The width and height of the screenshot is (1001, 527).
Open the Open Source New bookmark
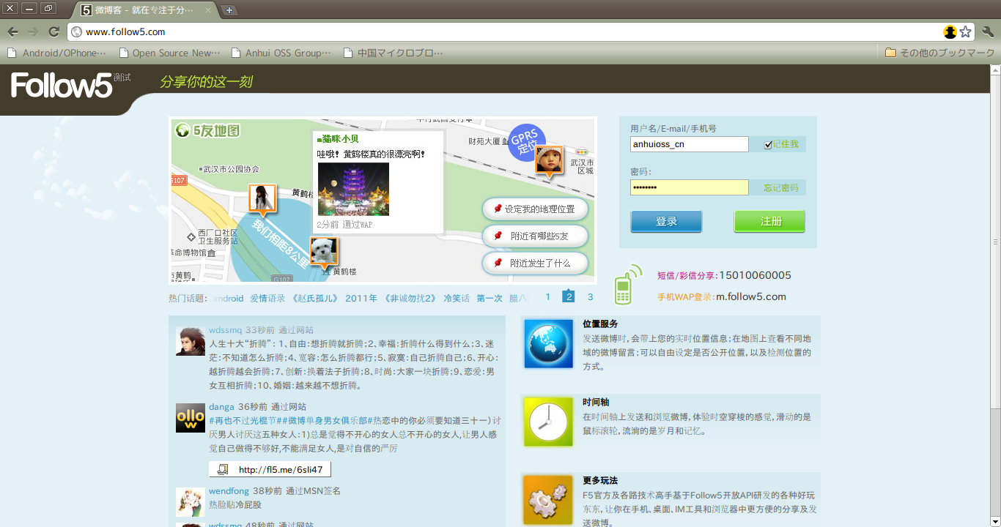tap(169, 53)
